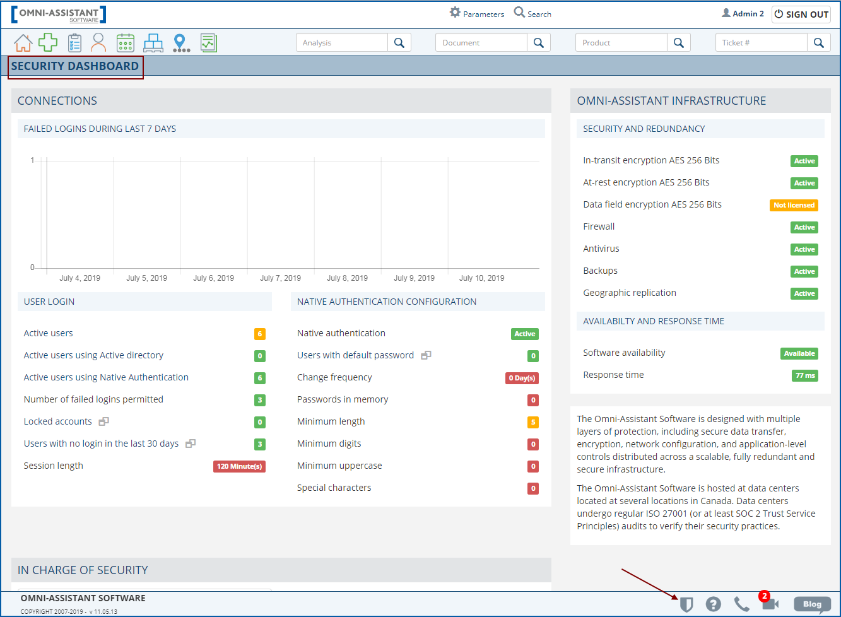Click the SIGN OUT button
Screen dimensions: 841x617
pyautogui.click(x=801, y=14)
